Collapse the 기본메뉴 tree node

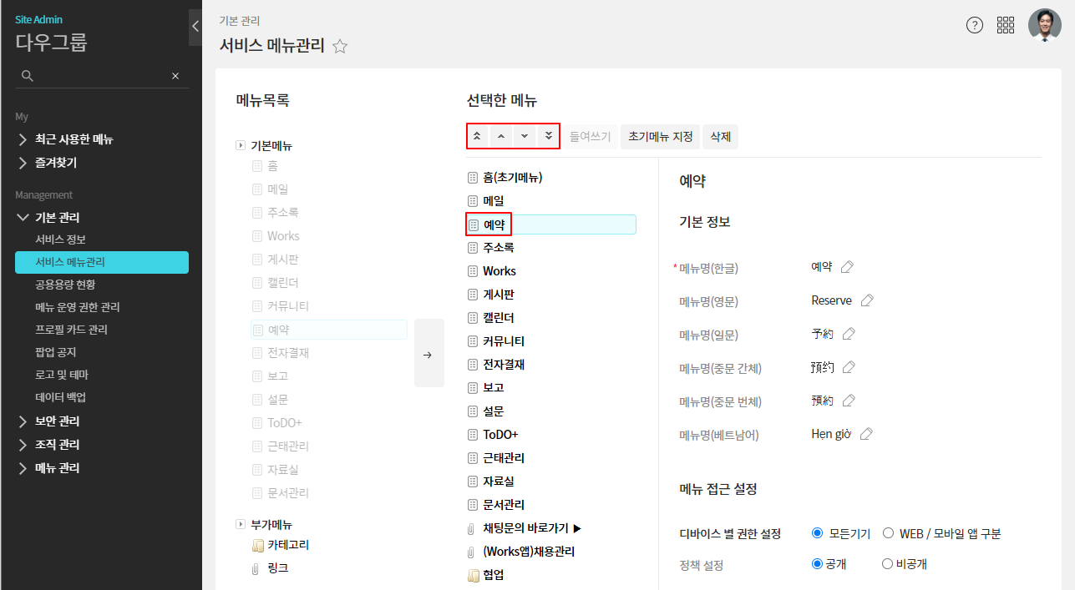(241, 145)
